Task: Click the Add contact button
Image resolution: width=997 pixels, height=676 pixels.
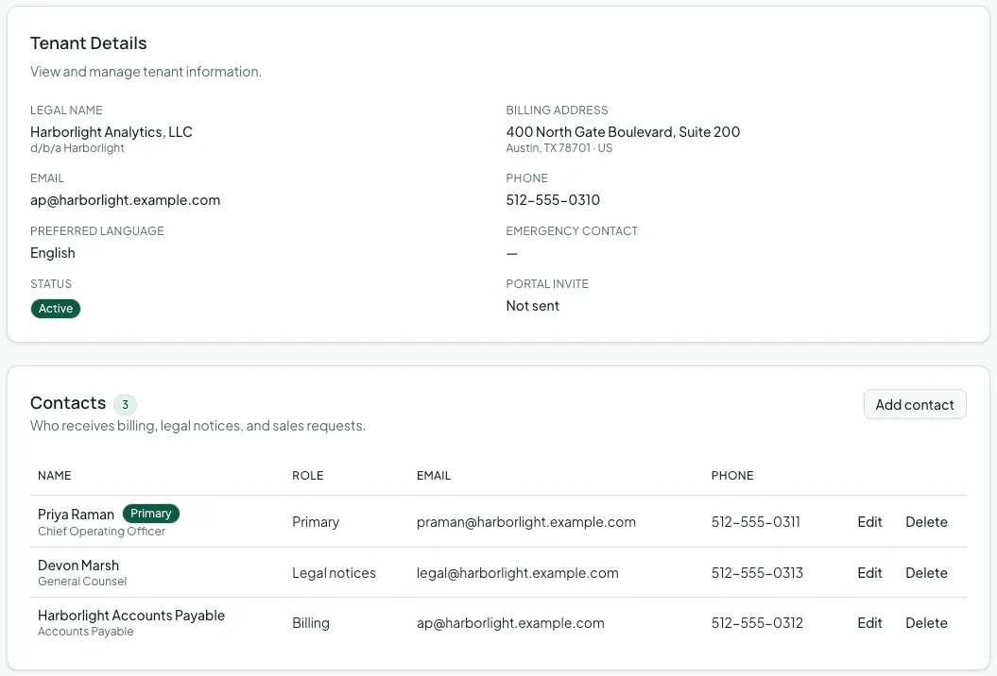Action: (x=915, y=405)
